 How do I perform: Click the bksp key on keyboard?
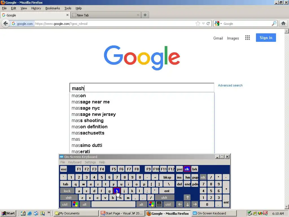click(x=167, y=177)
